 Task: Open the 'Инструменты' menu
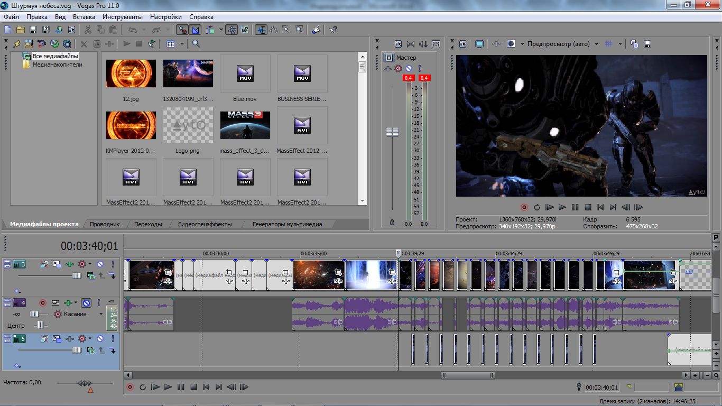(x=123, y=17)
